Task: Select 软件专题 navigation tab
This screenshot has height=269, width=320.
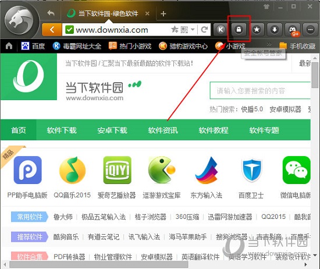Action: [x=264, y=130]
